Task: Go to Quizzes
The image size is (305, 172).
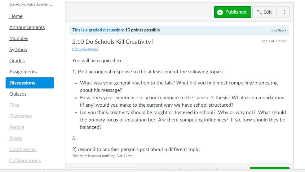Action: [x=18, y=94]
